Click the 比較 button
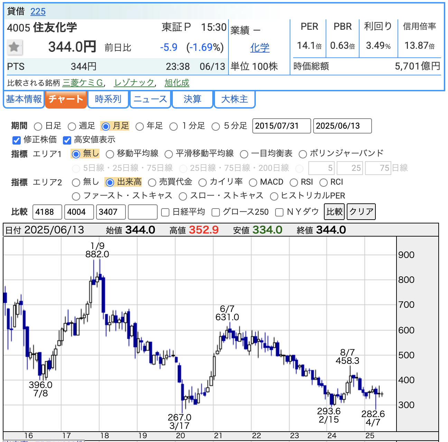Screen dimensions: 448x442 [x=335, y=212]
